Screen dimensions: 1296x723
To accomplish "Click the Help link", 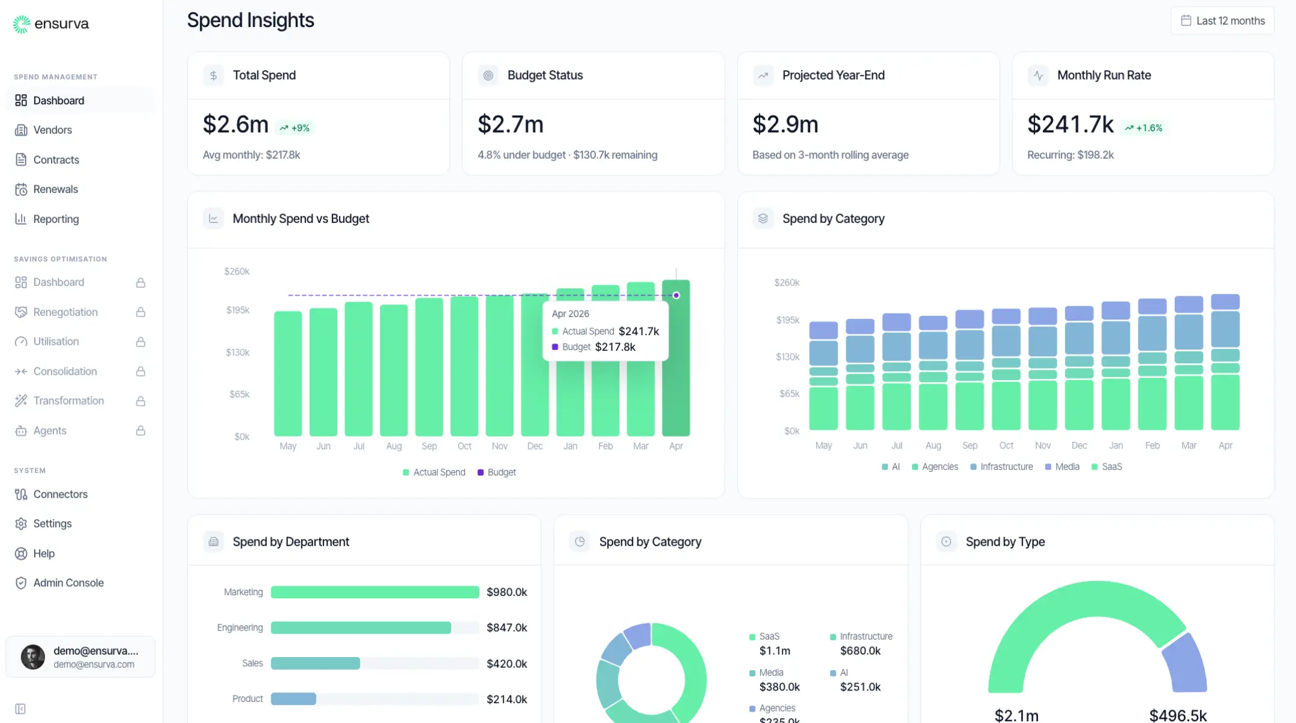I will point(44,553).
